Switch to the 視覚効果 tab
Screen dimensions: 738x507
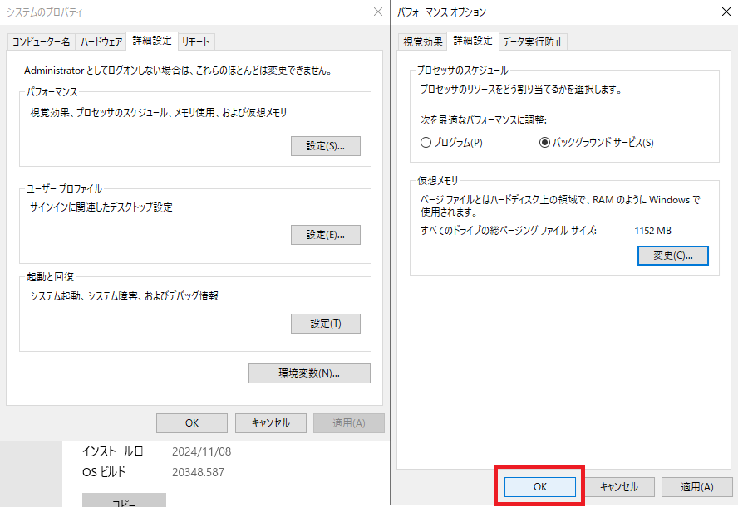click(x=422, y=41)
